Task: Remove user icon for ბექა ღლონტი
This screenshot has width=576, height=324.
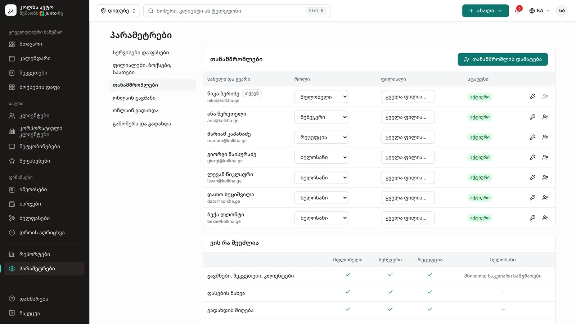Action: coord(545,218)
